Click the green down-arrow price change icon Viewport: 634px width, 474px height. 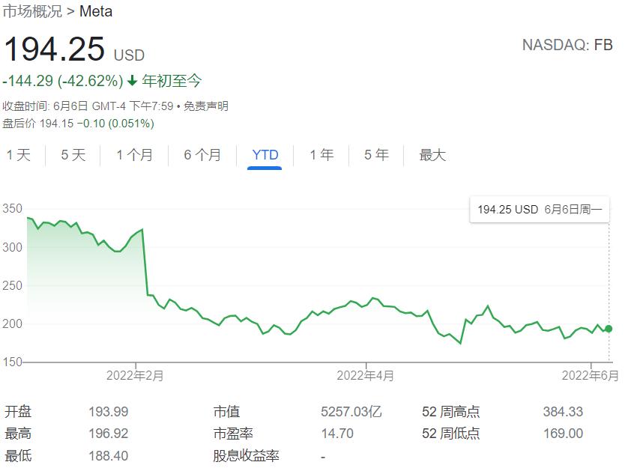coord(133,81)
